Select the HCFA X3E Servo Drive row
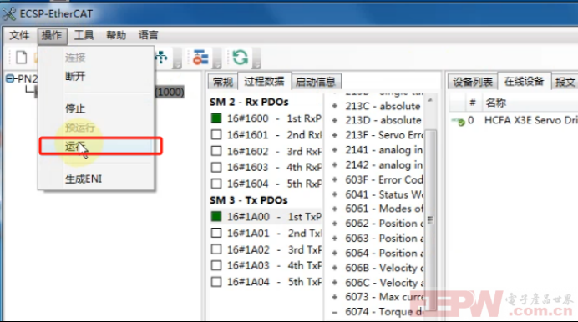578x322 pixels. pos(514,121)
